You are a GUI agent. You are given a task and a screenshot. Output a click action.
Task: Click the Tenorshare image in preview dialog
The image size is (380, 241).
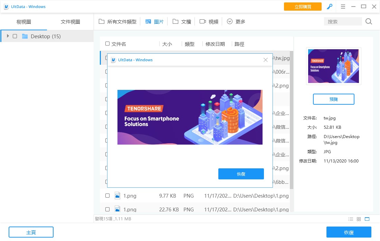coord(190,117)
